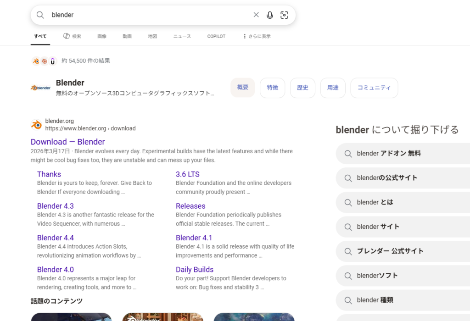Screen dimensions: 470x321
Task: Open the 動画 tab
Action: [x=127, y=36]
